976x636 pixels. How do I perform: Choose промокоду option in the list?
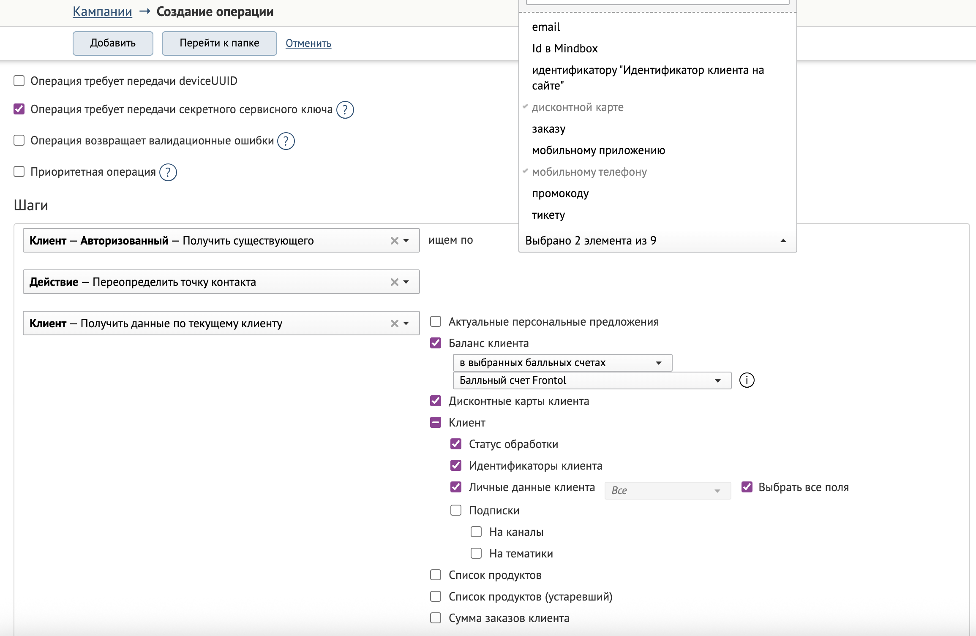(x=560, y=193)
